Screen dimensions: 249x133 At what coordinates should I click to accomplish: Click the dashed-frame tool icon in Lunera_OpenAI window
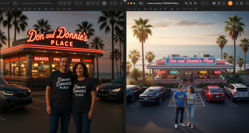pyautogui.click(x=88, y=3)
